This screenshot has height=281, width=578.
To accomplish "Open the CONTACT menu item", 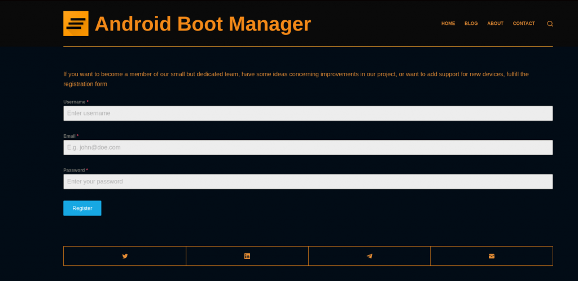I will pos(524,24).
